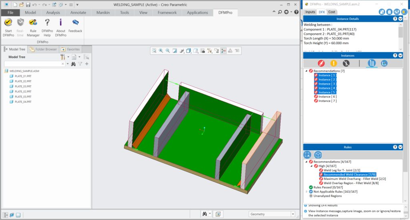The image size is (410, 220).
Task: Click the Find binoculars icon in status bar
Action: [205, 214]
